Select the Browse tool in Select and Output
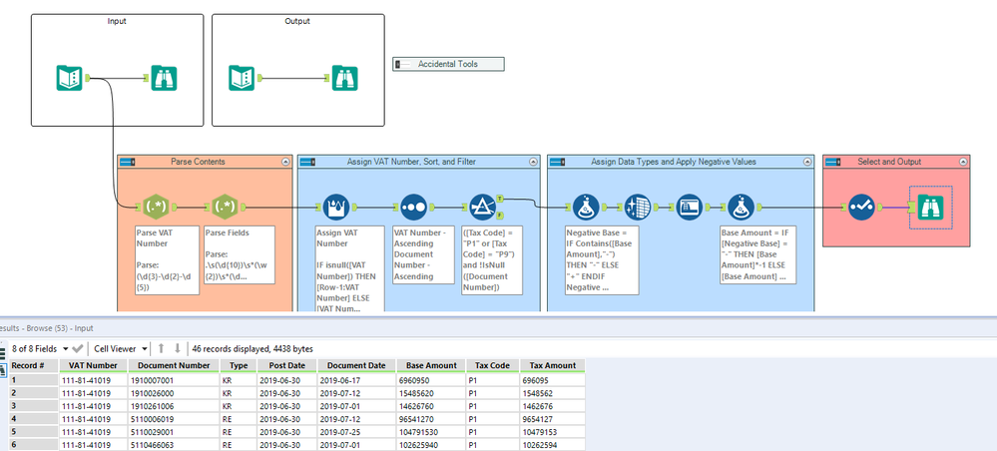This screenshot has width=997, height=451. 930,208
